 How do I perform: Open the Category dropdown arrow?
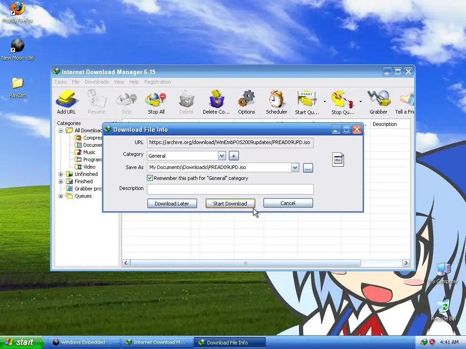tap(222, 155)
